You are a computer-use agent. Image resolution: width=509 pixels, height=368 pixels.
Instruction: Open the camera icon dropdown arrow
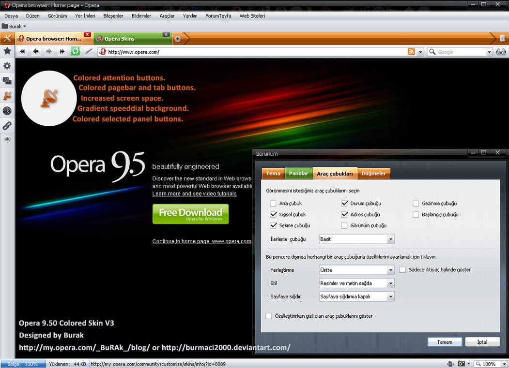click(468, 364)
